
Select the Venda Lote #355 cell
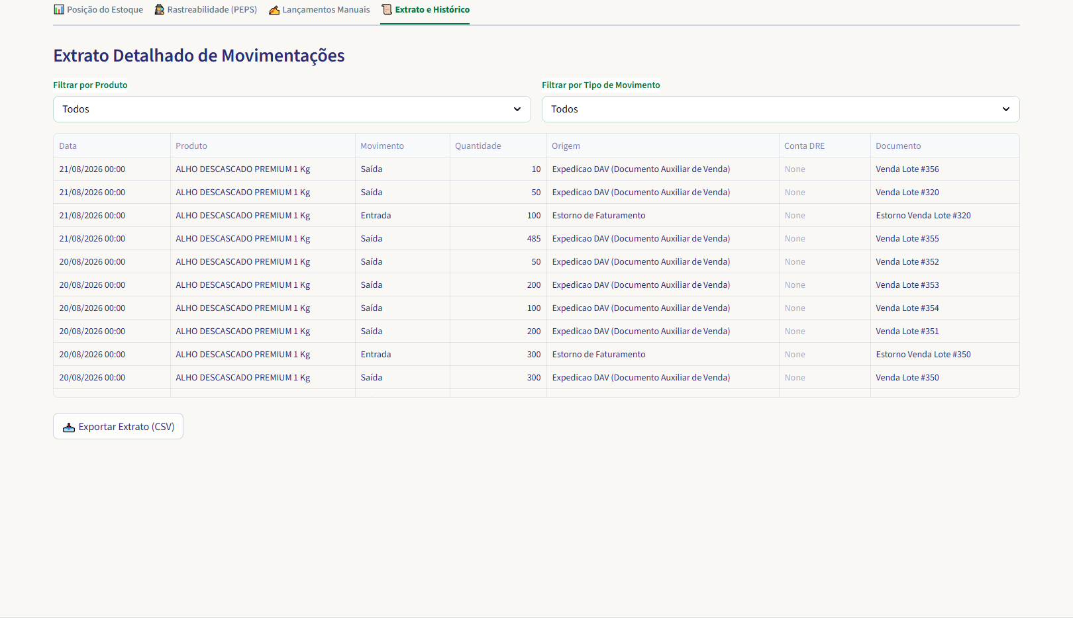(945, 238)
